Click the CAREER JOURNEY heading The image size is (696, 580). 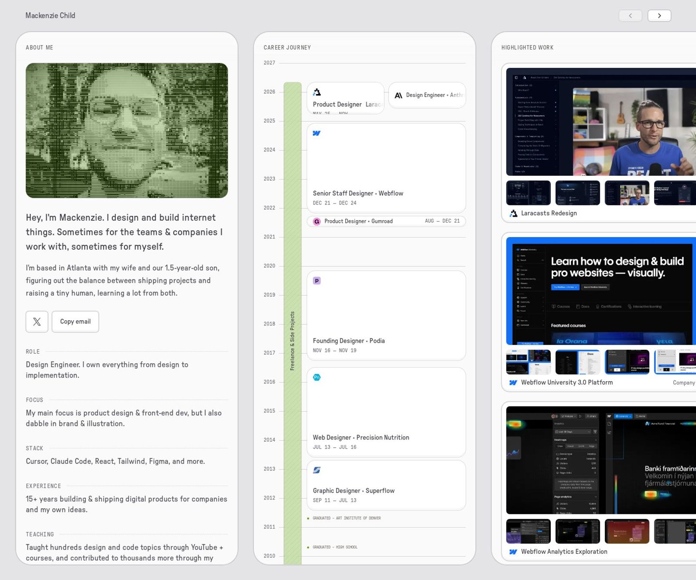click(x=287, y=47)
